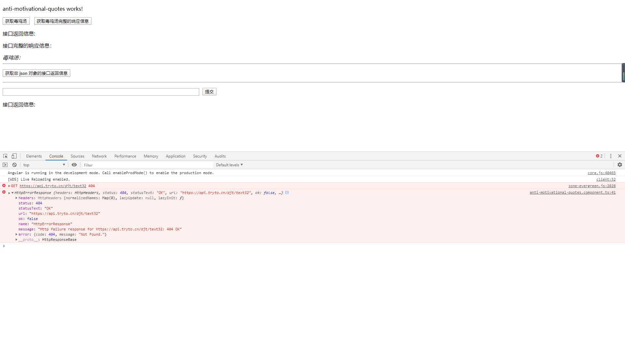Click the 获取毒鸡汤 button
Screen dimensions: 625x344
[x=16, y=21]
